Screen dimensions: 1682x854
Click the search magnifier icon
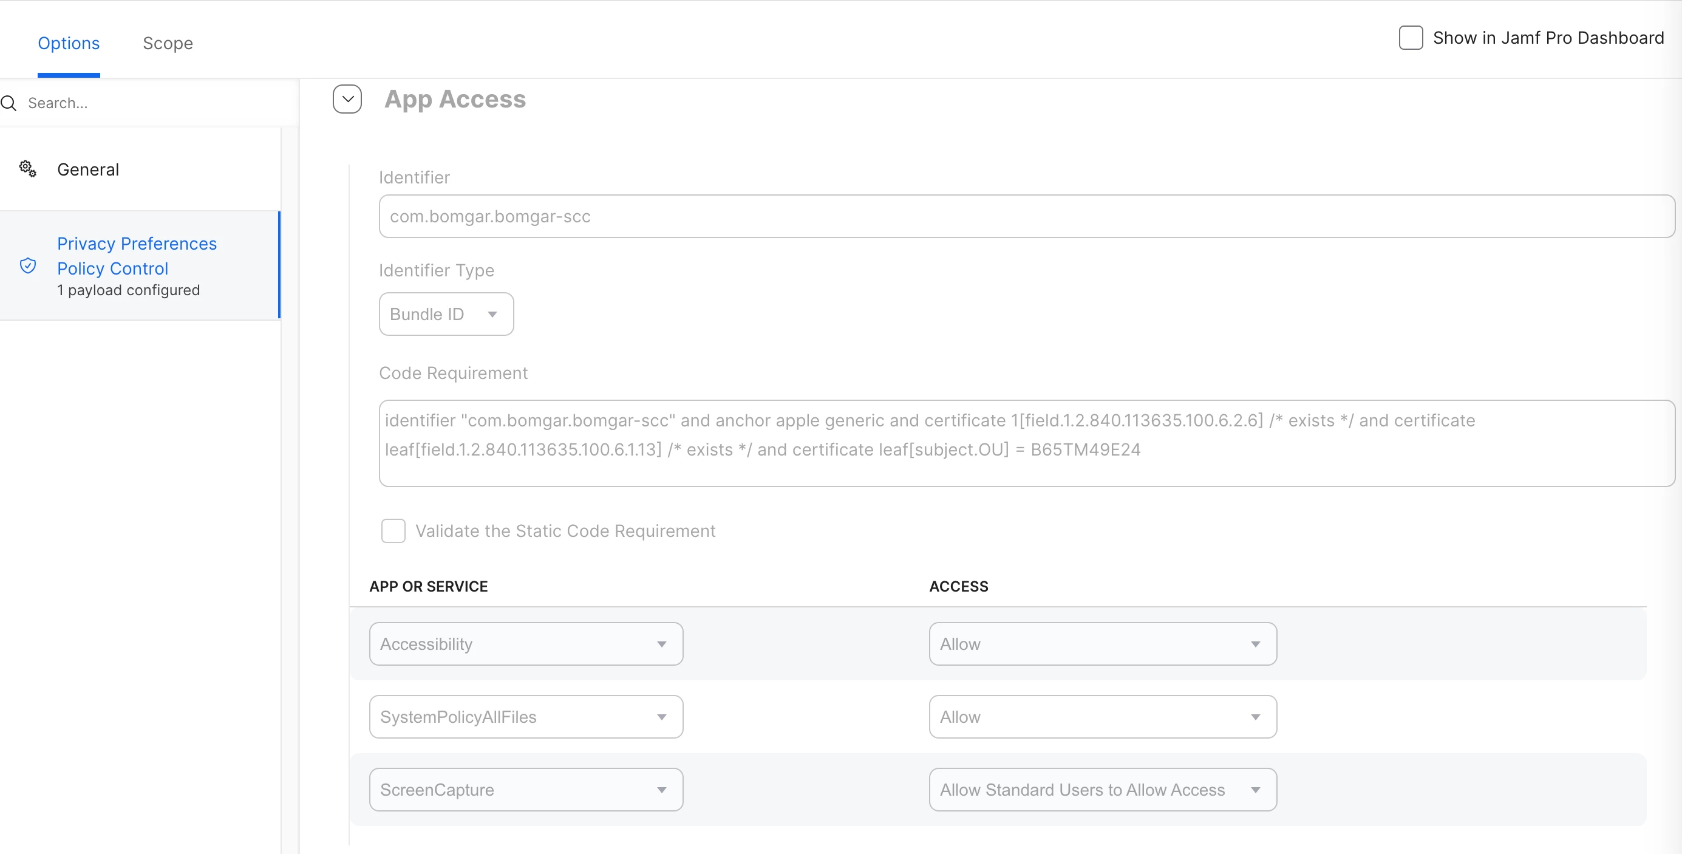[9, 103]
